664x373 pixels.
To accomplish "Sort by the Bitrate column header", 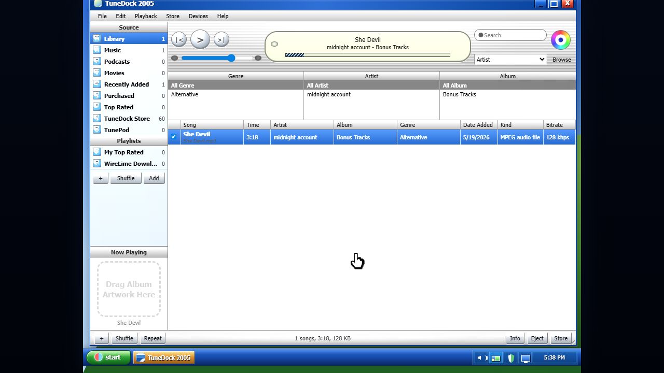I will pos(559,125).
